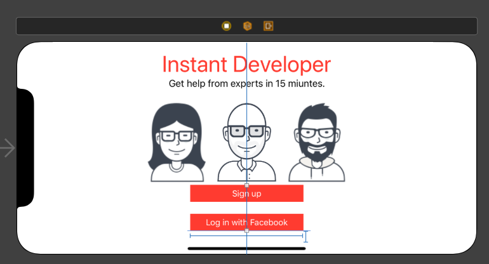Click the bottom resize handle below Facebook button
The width and height of the screenshot is (489, 264).
point(247,231)
